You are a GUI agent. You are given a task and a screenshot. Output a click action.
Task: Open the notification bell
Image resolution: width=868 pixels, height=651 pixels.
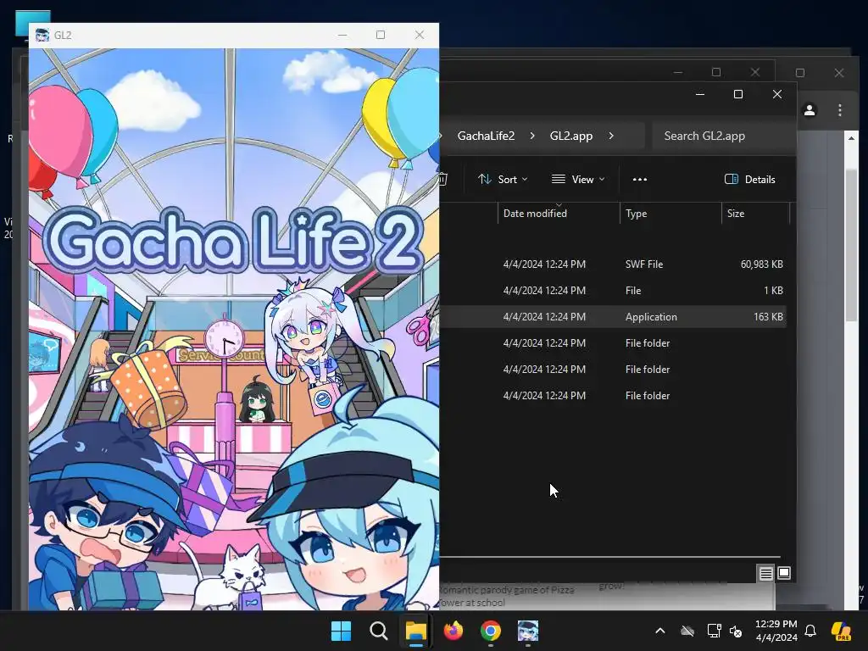point(810,631)
